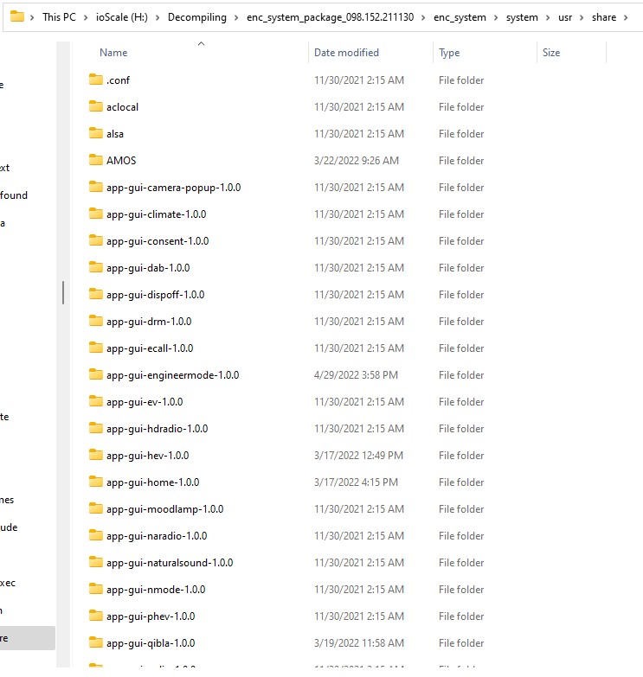The height and width of the screenshot is (677, 643).
Task: Click the app-gui-naturalsound-1.0.0 folder icon
Action: (x=95, y=562)
